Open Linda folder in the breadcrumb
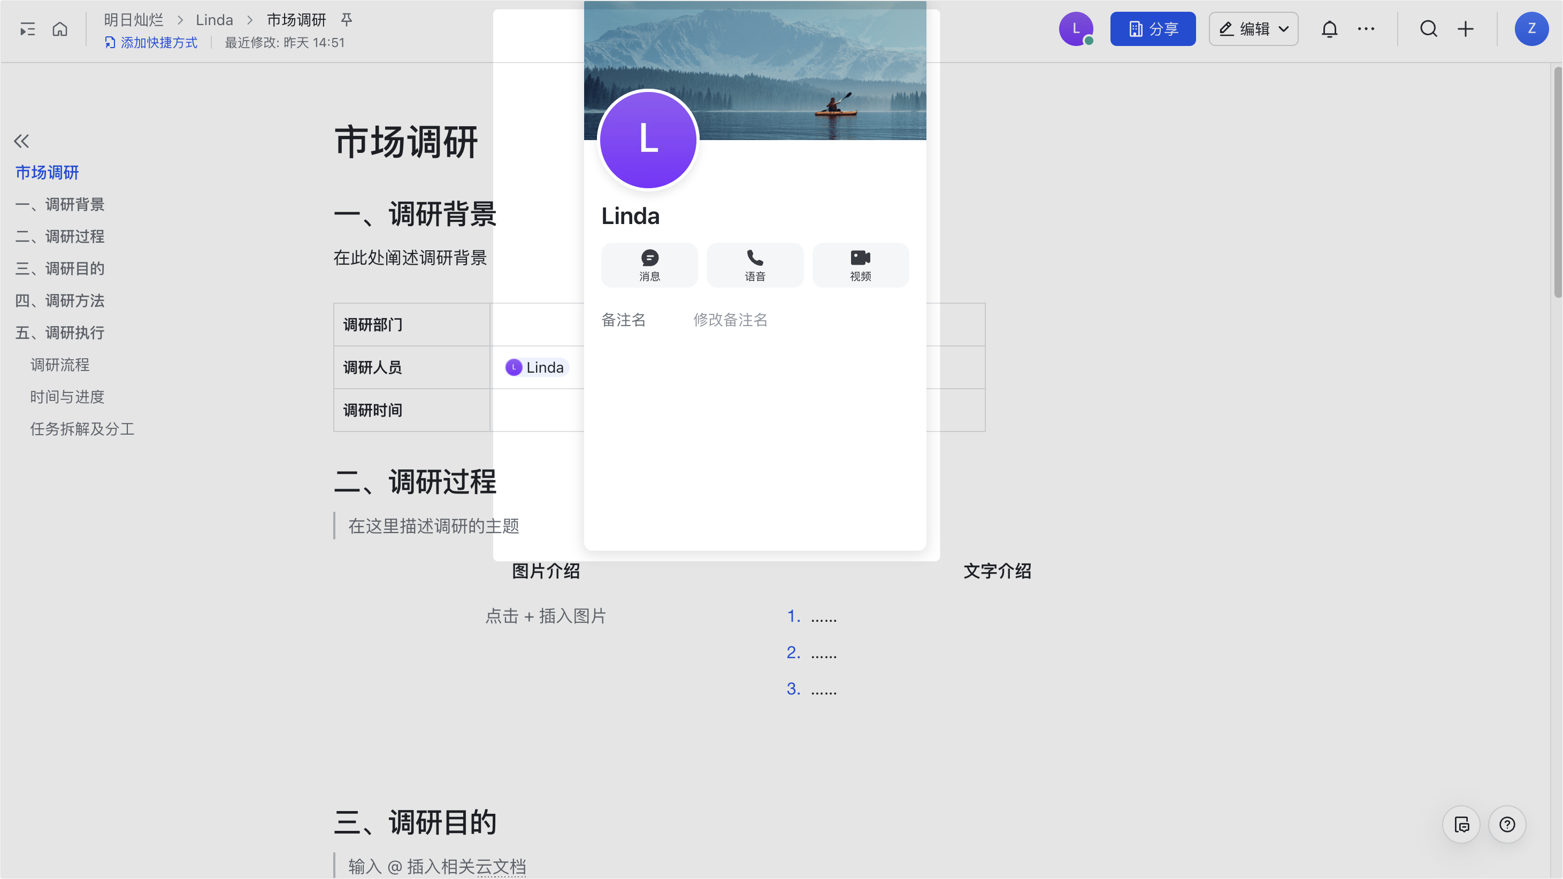This screenshot has height=879, width=1563. [x=214, y=20]
